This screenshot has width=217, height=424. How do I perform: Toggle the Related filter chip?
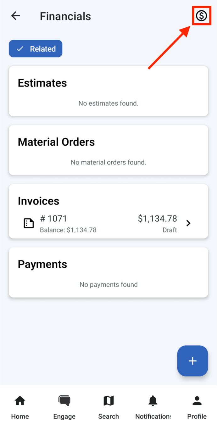coord(35,48)
